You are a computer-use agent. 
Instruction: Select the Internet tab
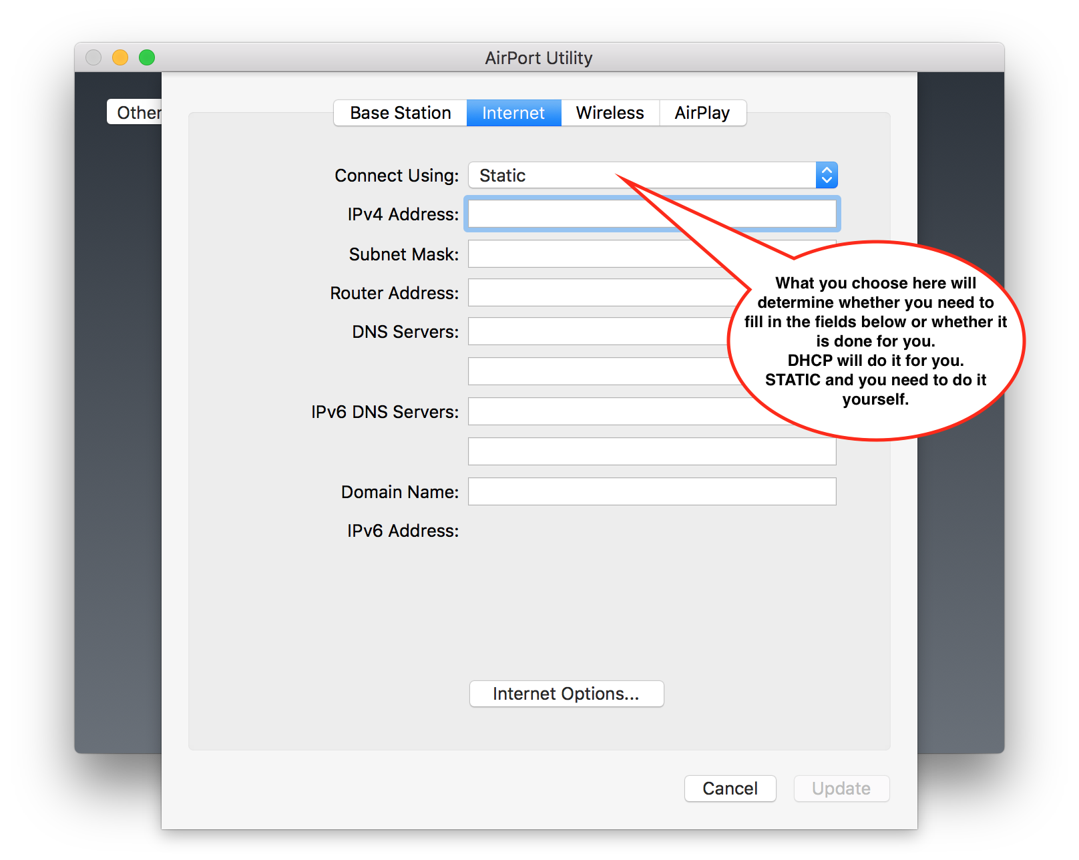point(513,113)
